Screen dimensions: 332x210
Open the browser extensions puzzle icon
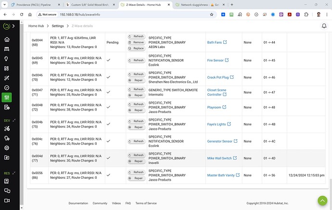(x=306, y=14)
